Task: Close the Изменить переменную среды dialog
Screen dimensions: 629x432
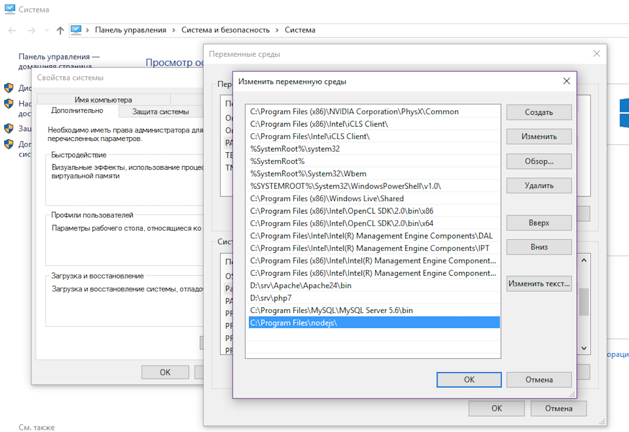Action: [566, 81]
